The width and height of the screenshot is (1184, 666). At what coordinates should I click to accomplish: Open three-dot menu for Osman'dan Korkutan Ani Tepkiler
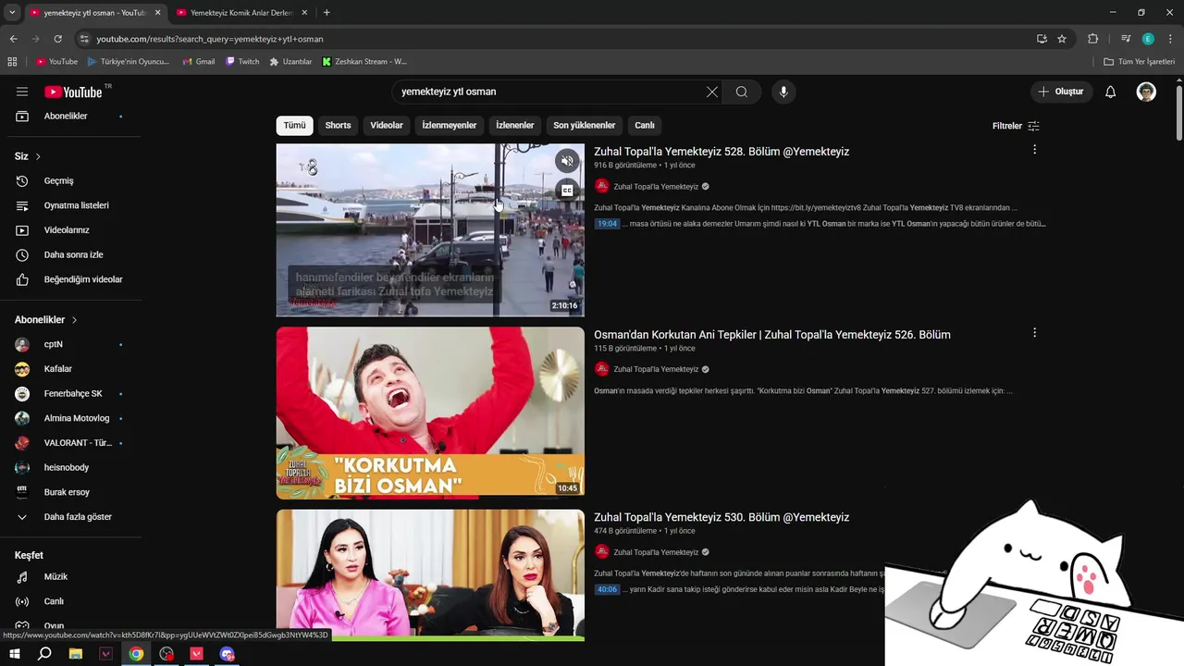pos(1034,333)
